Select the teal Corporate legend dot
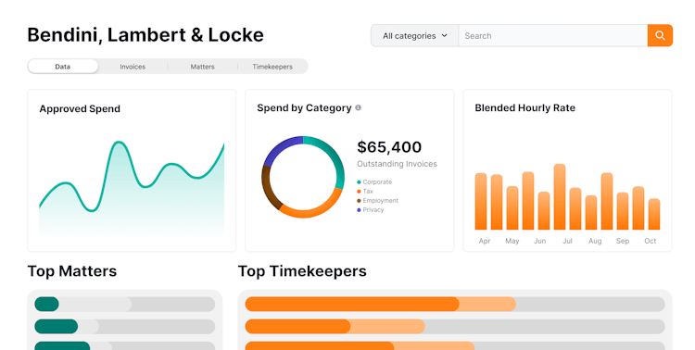Viewport: 695px width, 350px height. (359, 182)
